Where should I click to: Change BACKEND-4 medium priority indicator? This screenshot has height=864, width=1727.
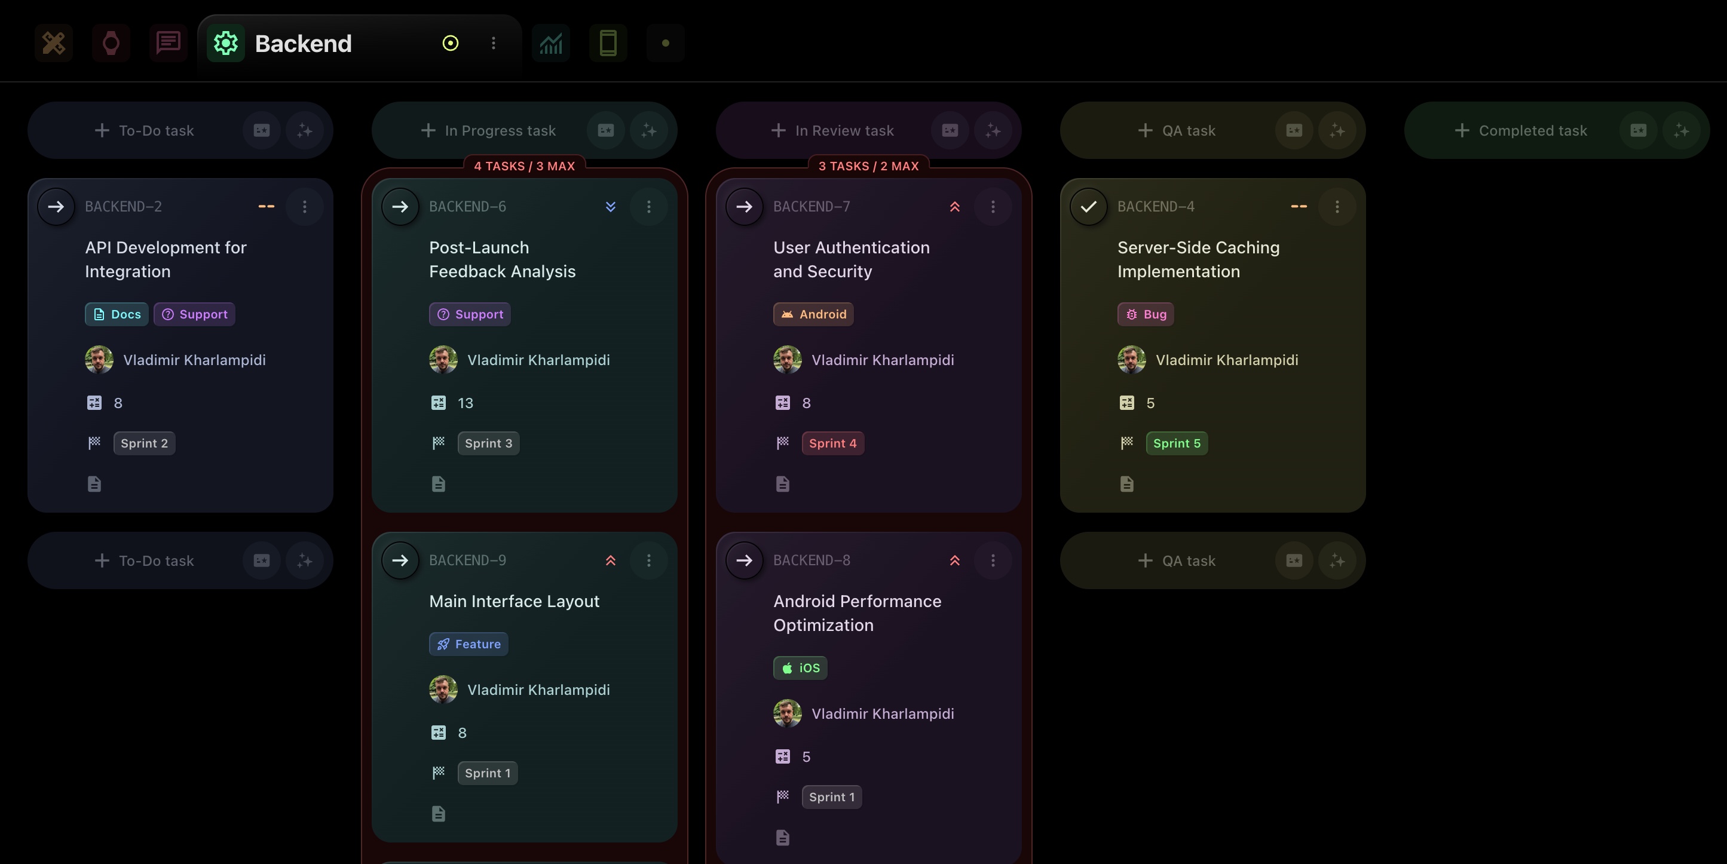(x=1299, y=207)
